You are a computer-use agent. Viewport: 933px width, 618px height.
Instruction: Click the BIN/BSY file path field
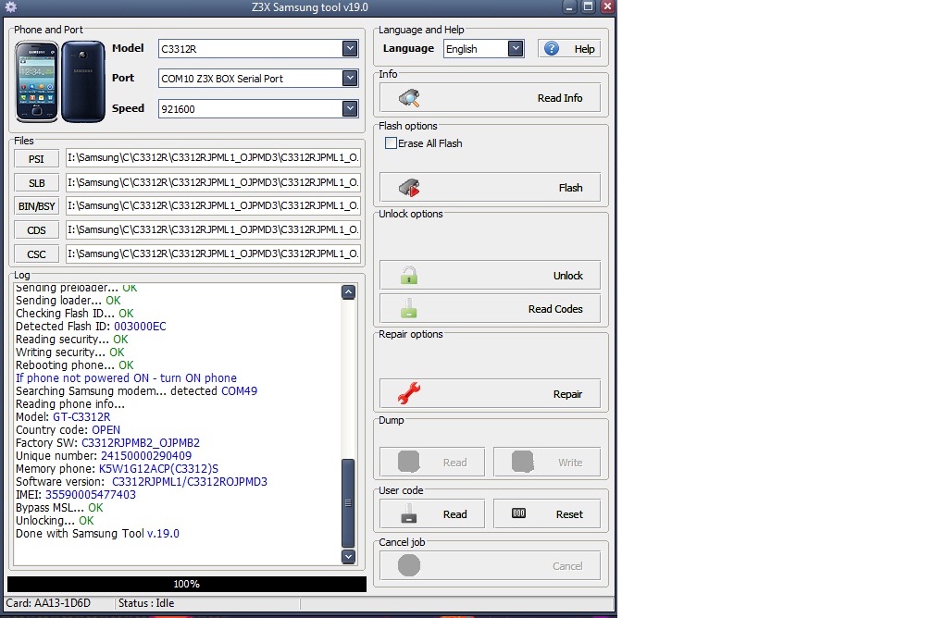tap(213, 205)
